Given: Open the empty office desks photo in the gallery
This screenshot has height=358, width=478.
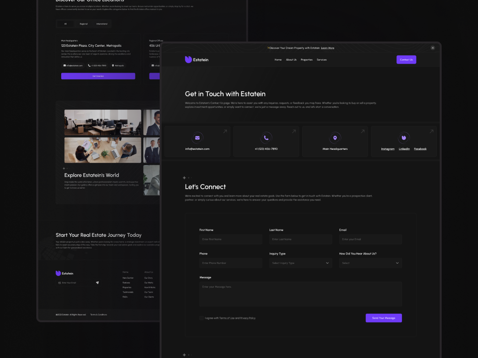Looking at the screenshot, I should [103, 122].
